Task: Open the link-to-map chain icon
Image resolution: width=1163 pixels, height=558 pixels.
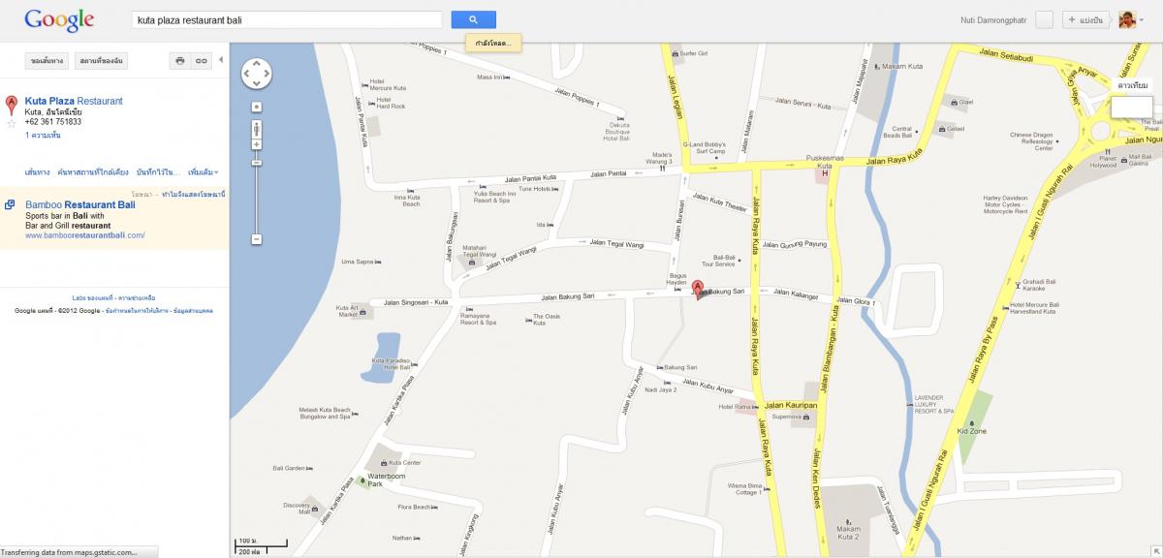Action: pyautogui.click(x=201, y=61)
